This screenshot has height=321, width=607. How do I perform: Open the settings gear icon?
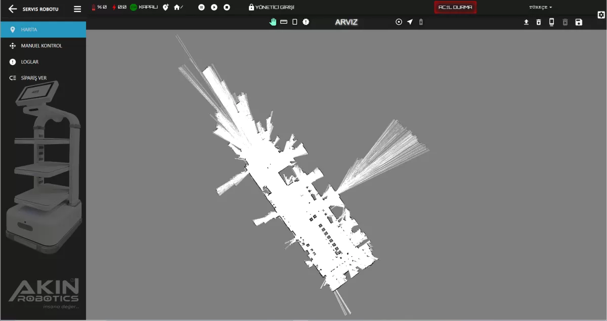point(601,15)
